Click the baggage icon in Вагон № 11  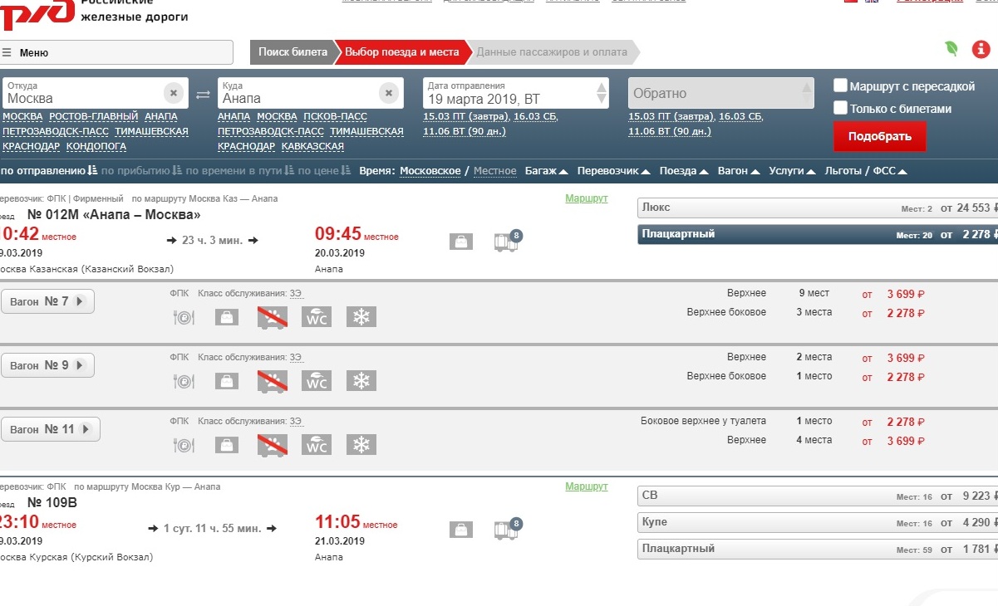[x=225, y=445]
